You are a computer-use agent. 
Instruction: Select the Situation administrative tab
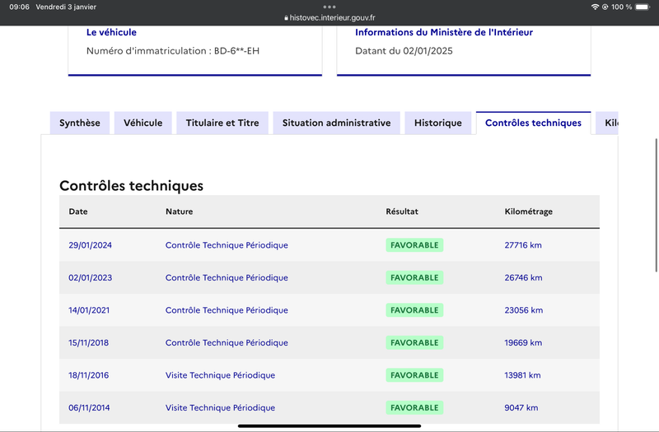pos(337,123)
